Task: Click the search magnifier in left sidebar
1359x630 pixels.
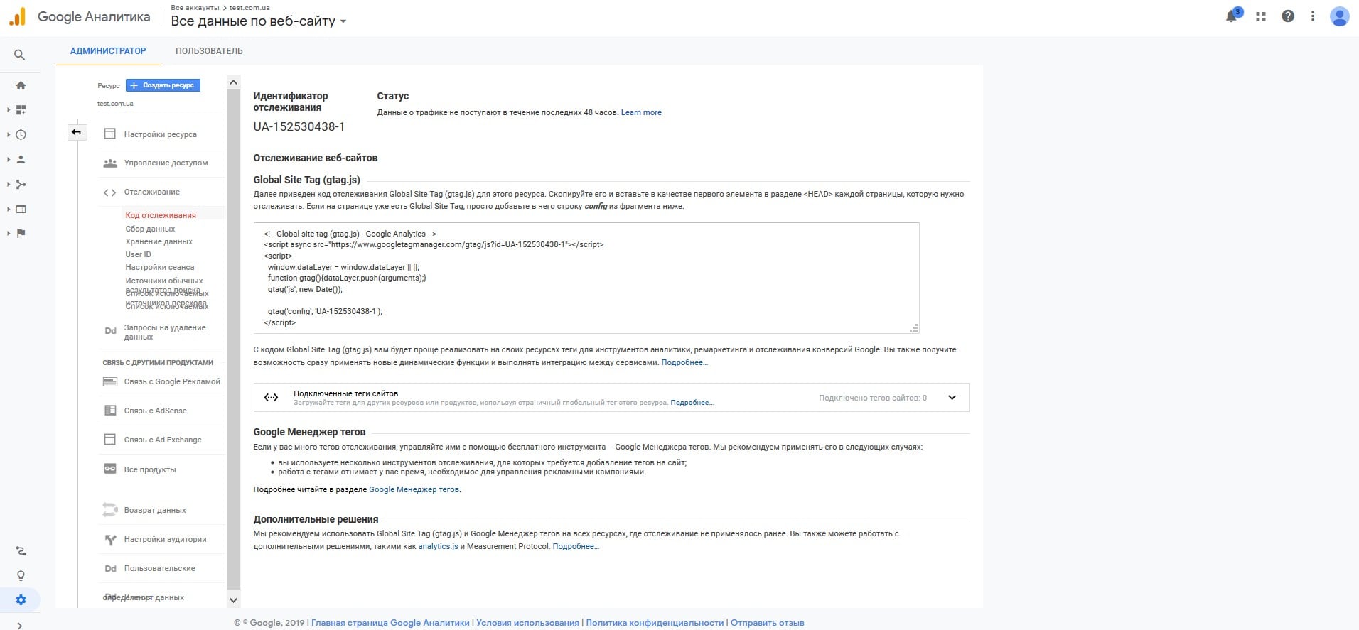Action: [x=20, y=55]
